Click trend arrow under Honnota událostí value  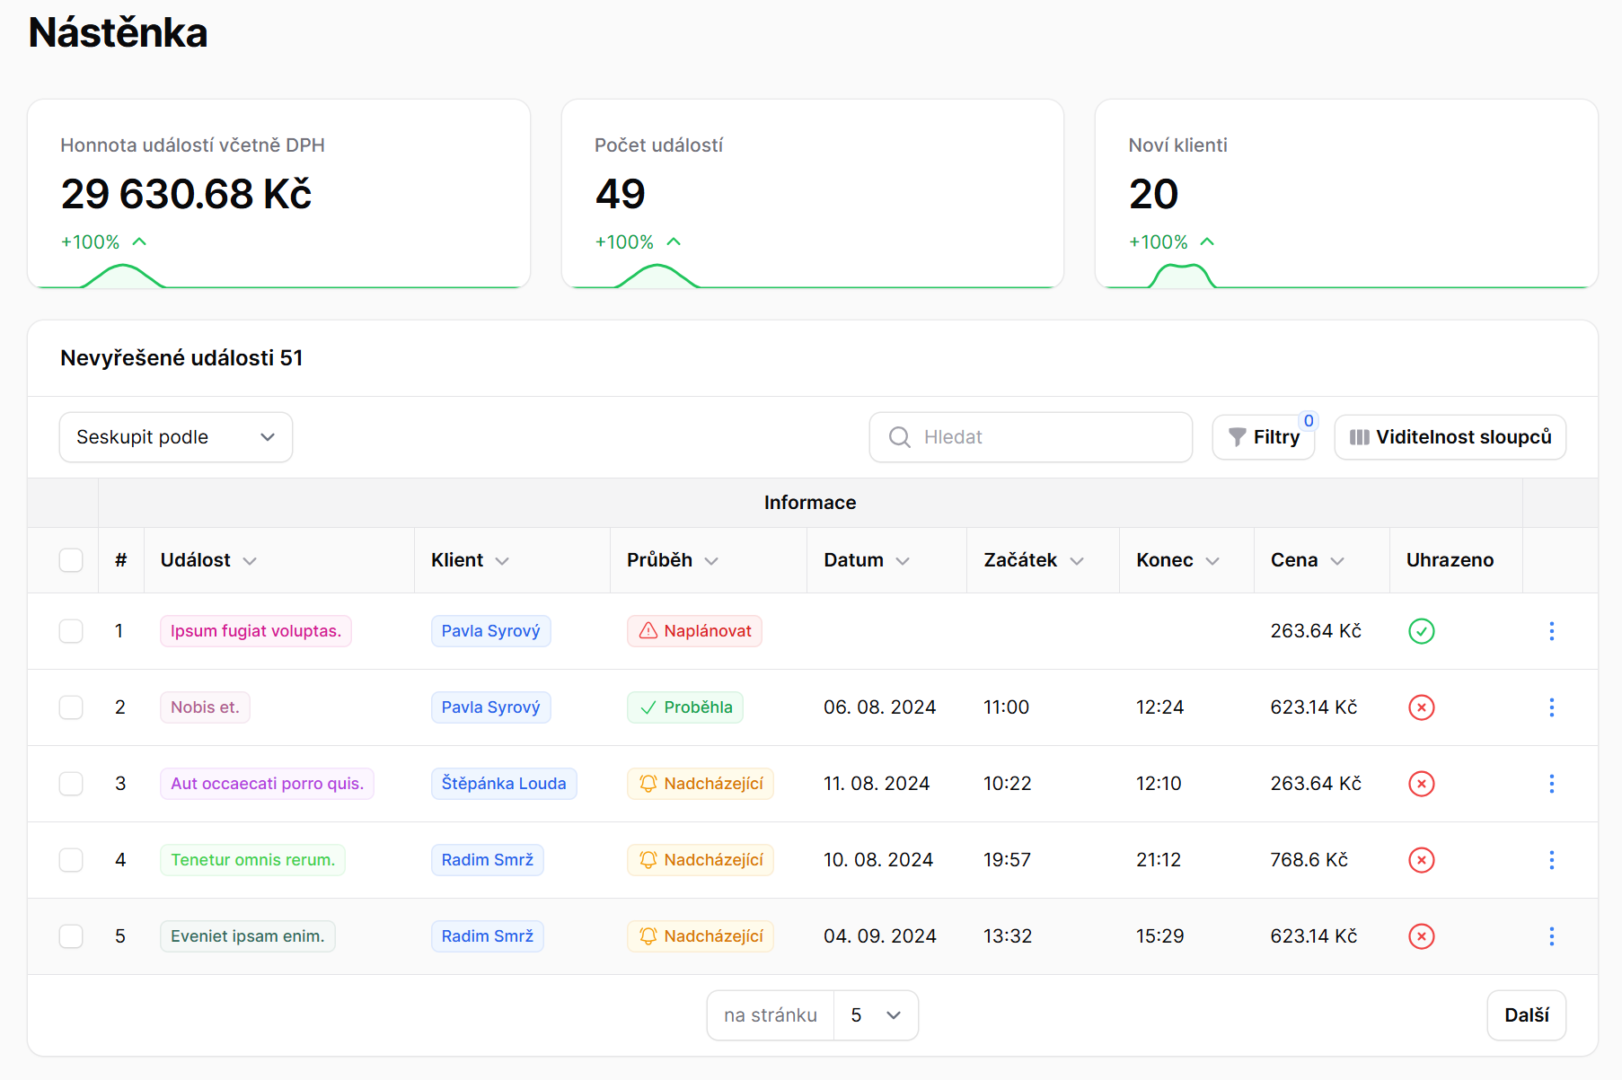point(139,241)
